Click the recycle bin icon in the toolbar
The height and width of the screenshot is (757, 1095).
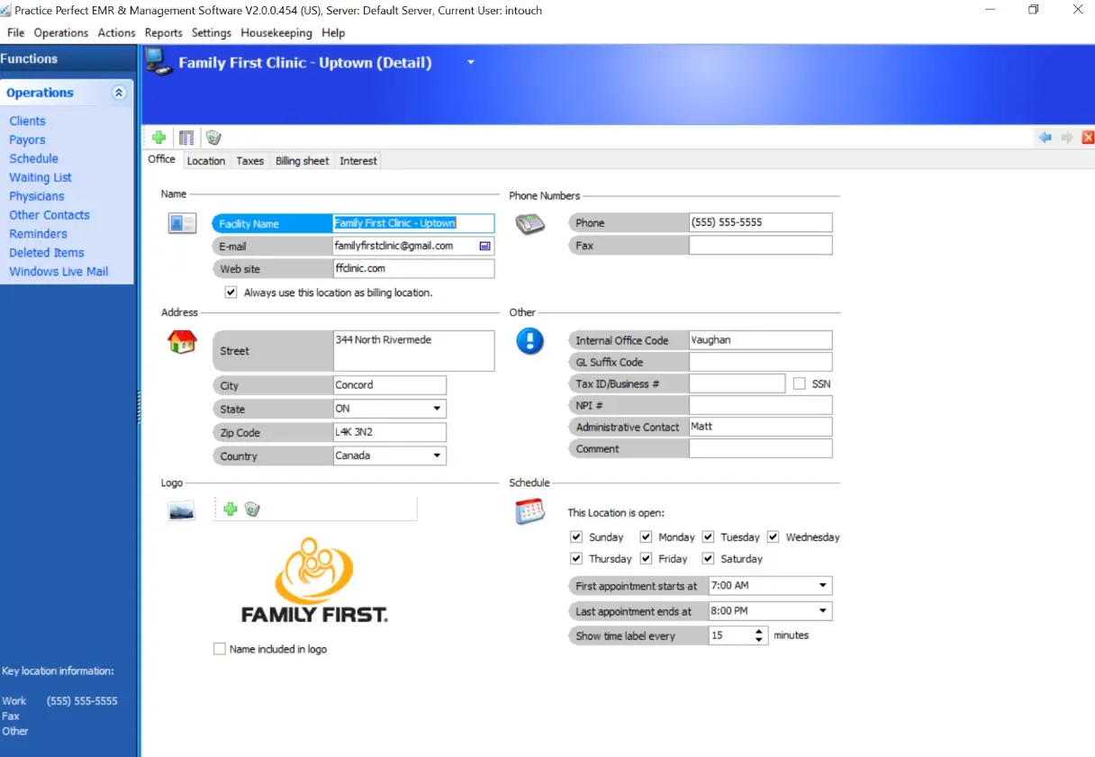[213, 137]
